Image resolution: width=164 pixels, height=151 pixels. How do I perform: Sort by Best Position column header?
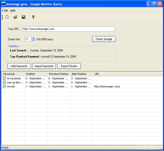click(81, 74)
